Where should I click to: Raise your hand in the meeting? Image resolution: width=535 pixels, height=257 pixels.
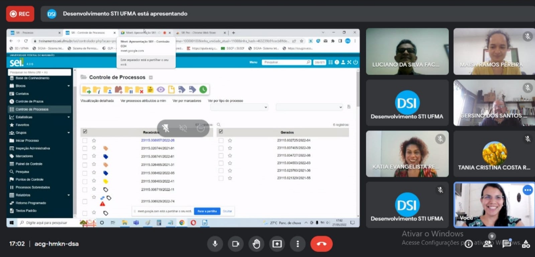[256, 244]
